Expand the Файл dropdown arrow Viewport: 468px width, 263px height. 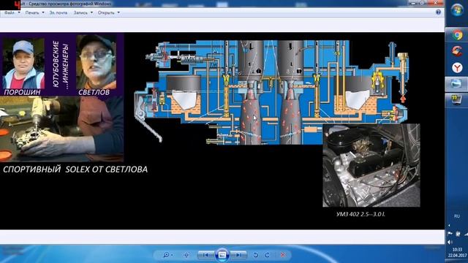(x=19, y=13)
